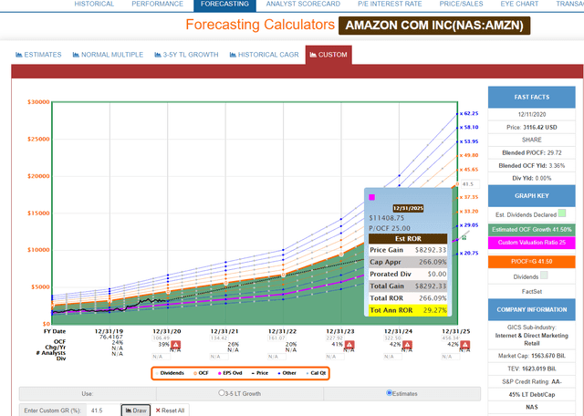Toggle Other series in the legend

[287, 373]
